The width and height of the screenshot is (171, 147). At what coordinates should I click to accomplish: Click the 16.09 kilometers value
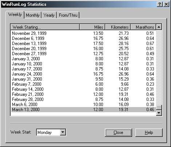pos(124,105)
